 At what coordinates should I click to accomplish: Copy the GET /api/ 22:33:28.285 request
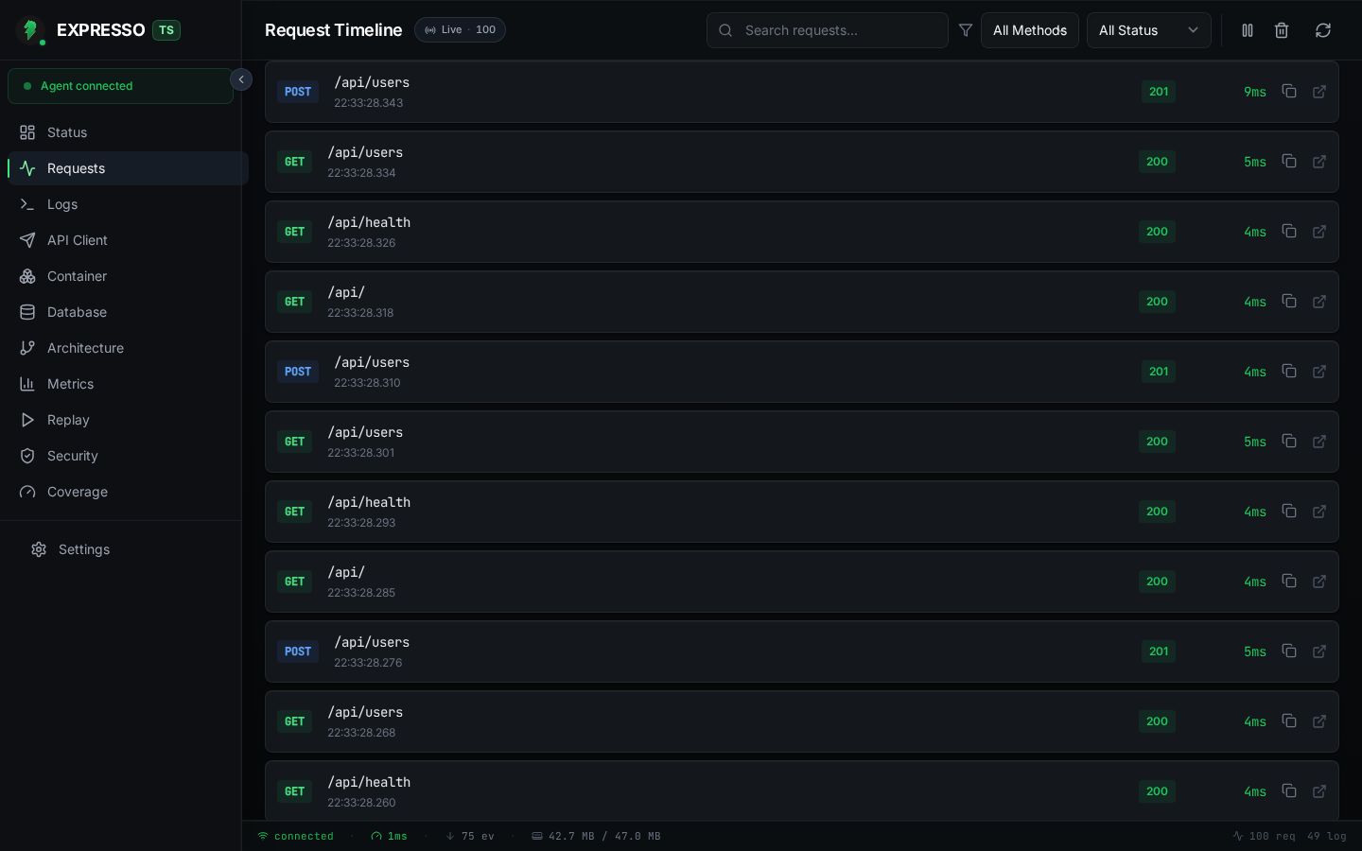(x=1289, y=582)
